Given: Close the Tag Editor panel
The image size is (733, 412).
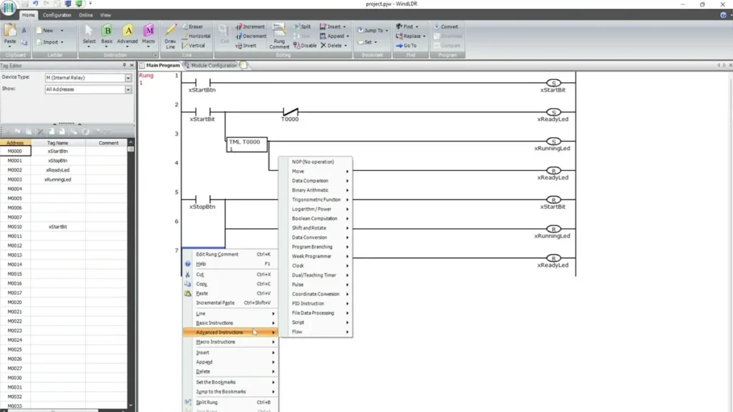Looking at the screenshot, I should (132, 65).
